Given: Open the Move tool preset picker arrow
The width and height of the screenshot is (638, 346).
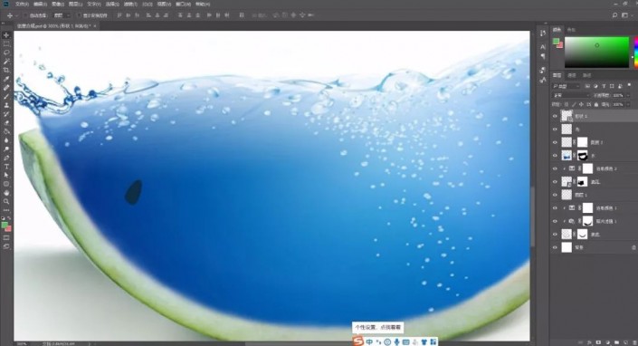Looking at the screenshot, I should click(16, 15).
